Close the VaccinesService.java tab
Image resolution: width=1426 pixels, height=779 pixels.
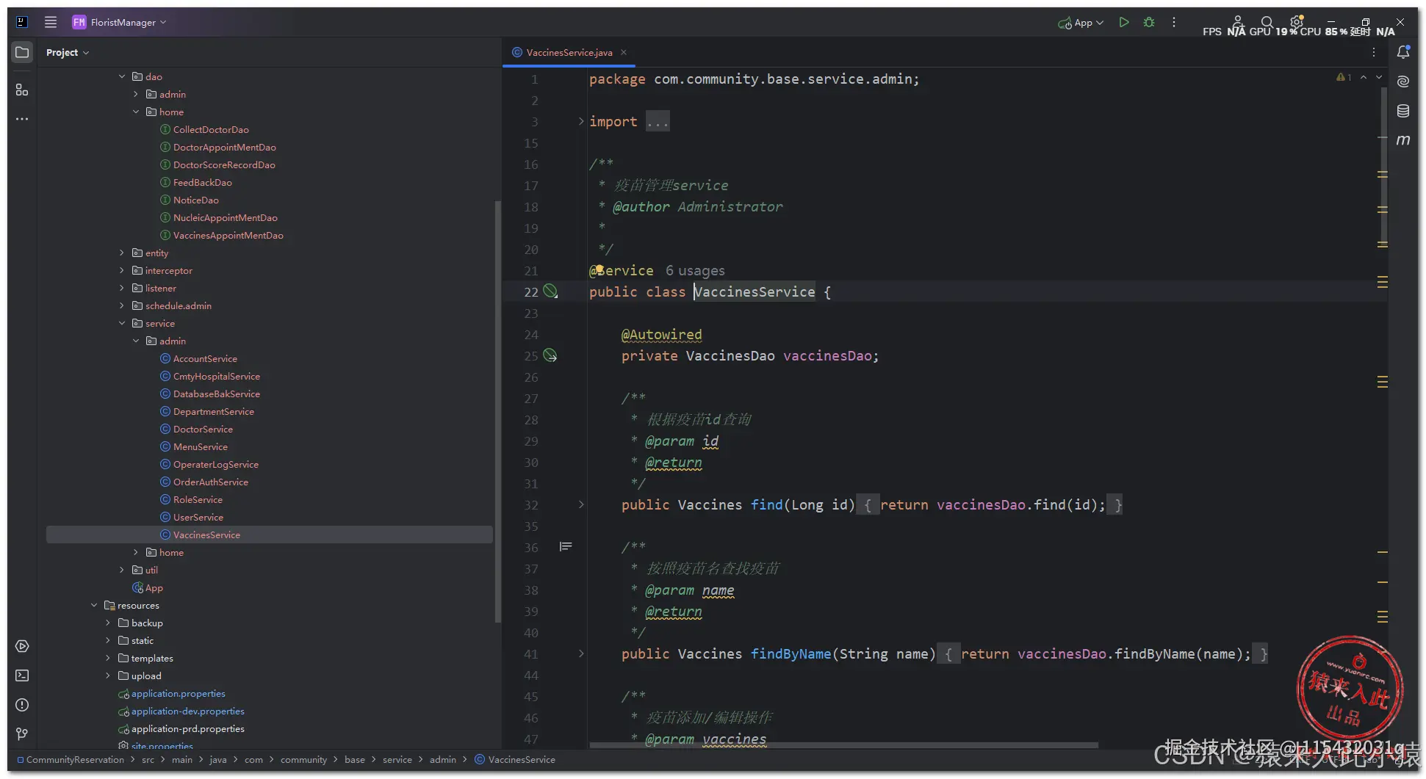click(624, 52)
